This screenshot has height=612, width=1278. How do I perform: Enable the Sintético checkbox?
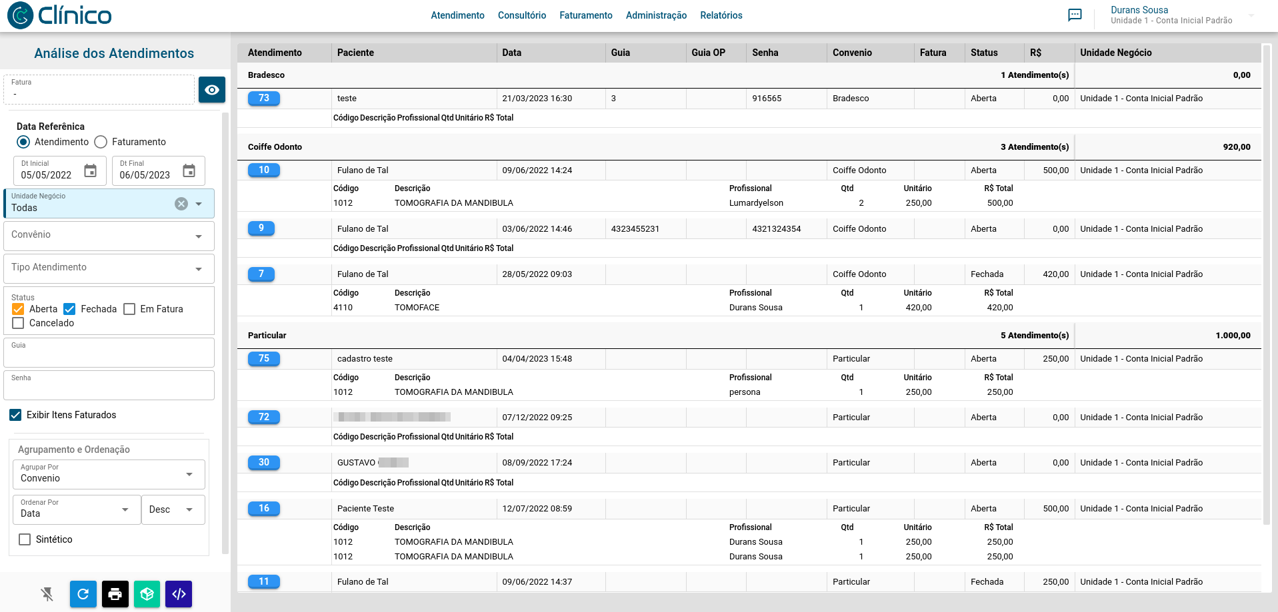(25, 539)
